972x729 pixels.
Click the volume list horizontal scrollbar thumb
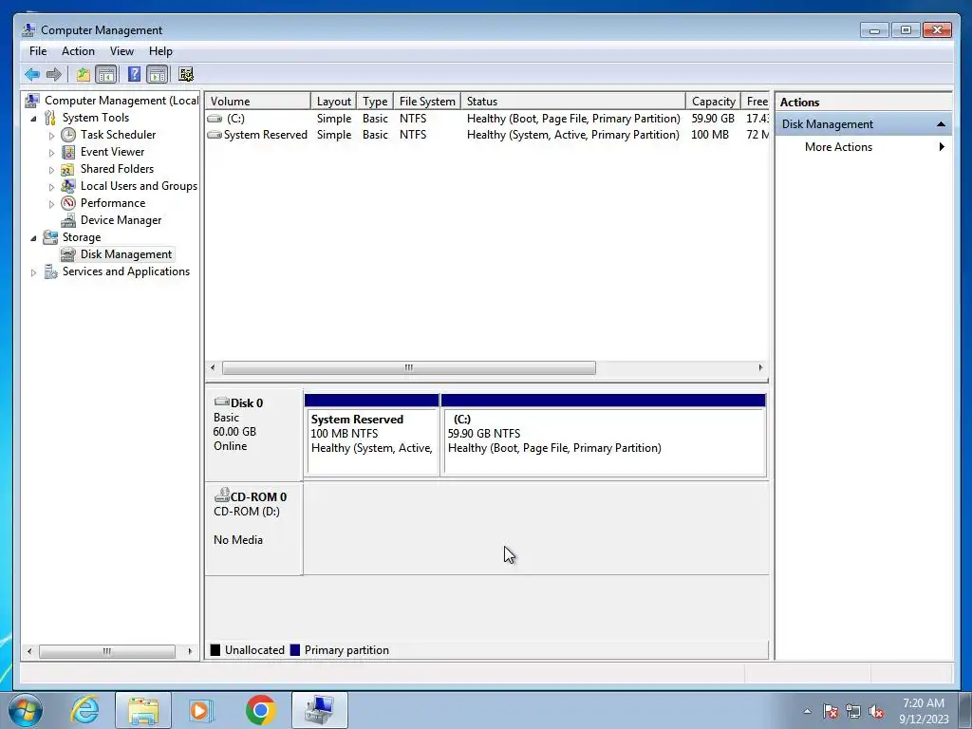(409, 367)
